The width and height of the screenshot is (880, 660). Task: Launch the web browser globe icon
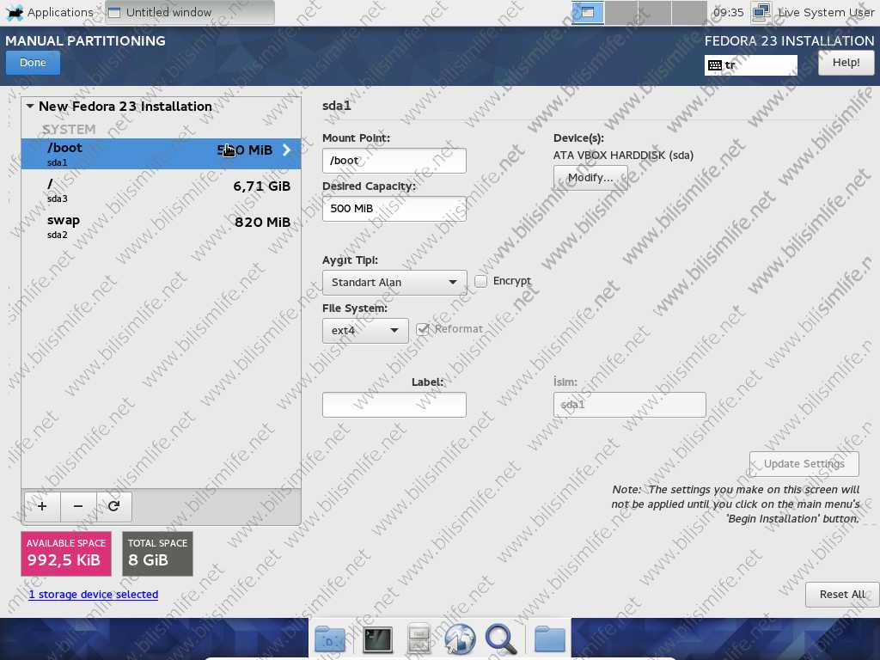point(460,639)
